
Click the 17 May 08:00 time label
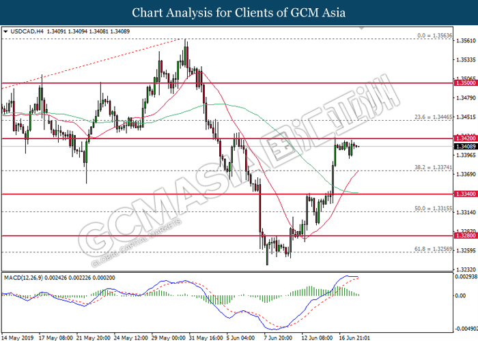56,338
